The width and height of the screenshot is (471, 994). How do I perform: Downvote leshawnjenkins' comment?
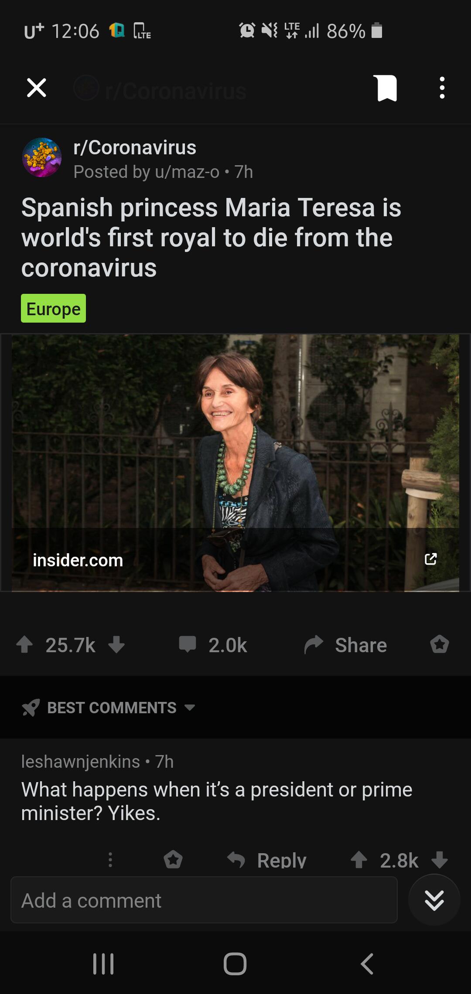pyautogui.click(x=439, y=860)
